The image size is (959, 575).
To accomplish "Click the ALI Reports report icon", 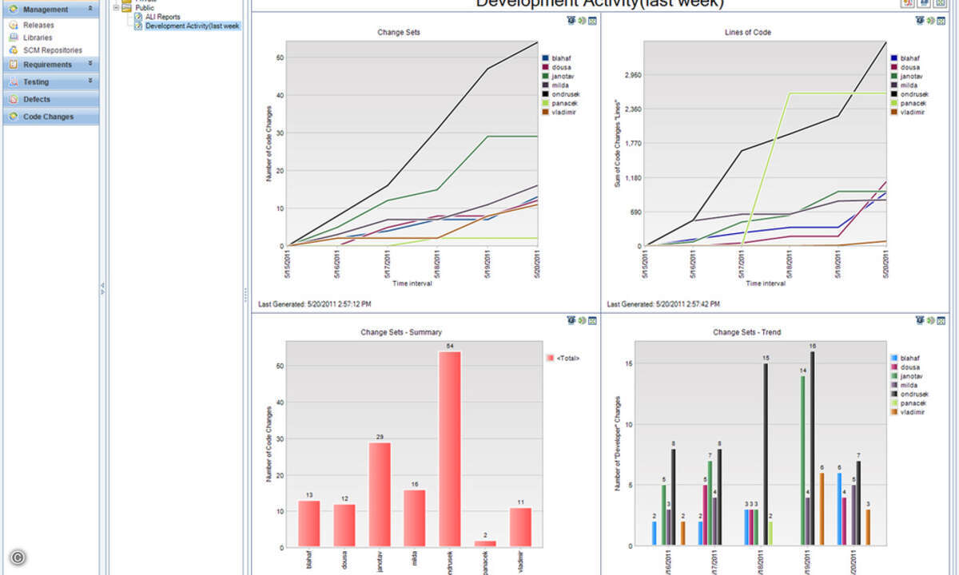I will 138,17.
